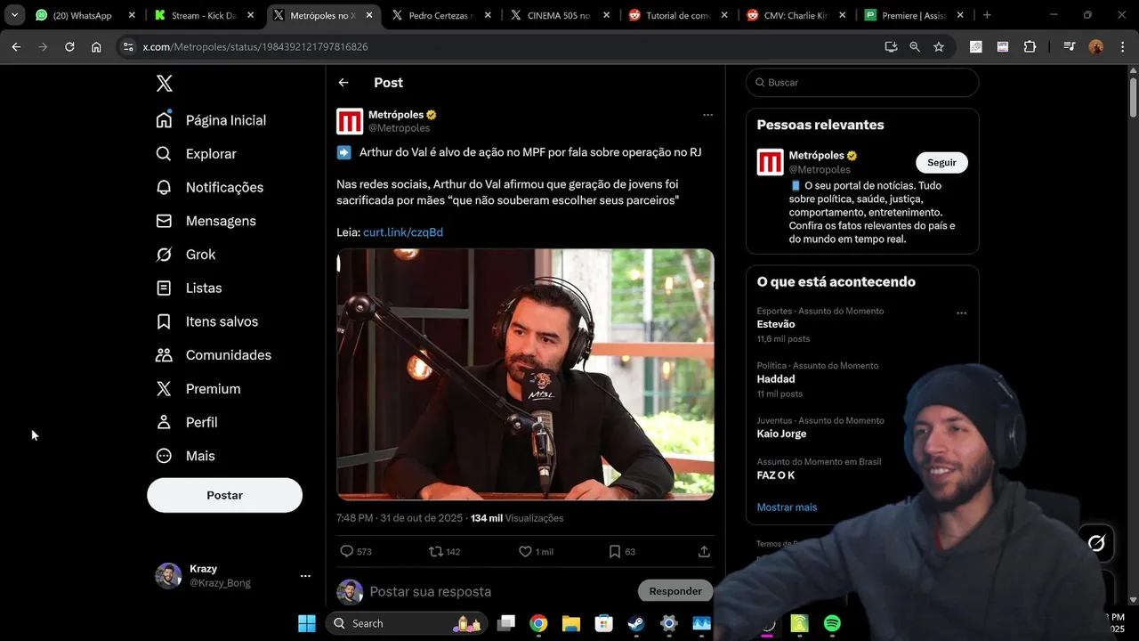The width and height of the screenshot is (1139, 641).
Task: Open Premium in the sidebar
Action: 198,389
